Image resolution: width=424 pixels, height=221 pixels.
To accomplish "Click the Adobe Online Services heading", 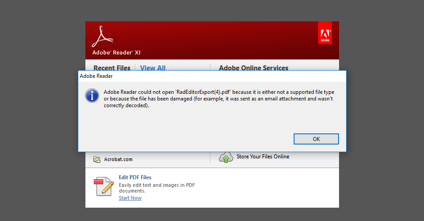I will 254,68.
